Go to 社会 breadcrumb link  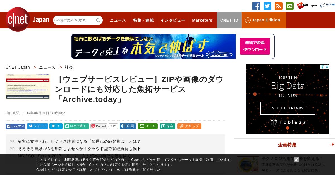[x=69, y=67]
